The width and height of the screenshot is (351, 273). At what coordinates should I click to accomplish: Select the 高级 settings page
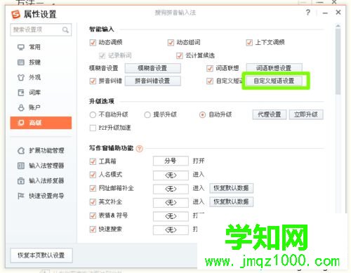point(41,123)
